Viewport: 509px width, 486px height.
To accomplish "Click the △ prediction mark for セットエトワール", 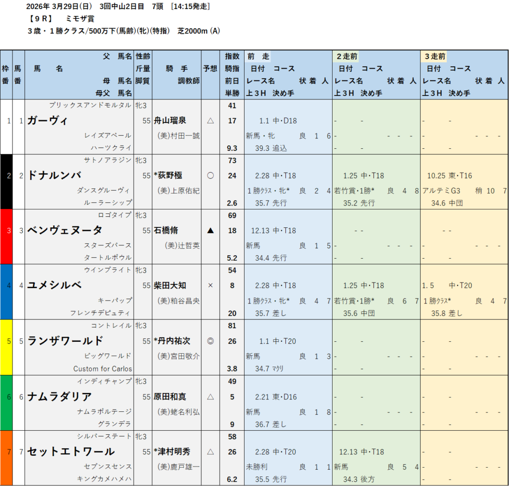I will tap(210, 452).
